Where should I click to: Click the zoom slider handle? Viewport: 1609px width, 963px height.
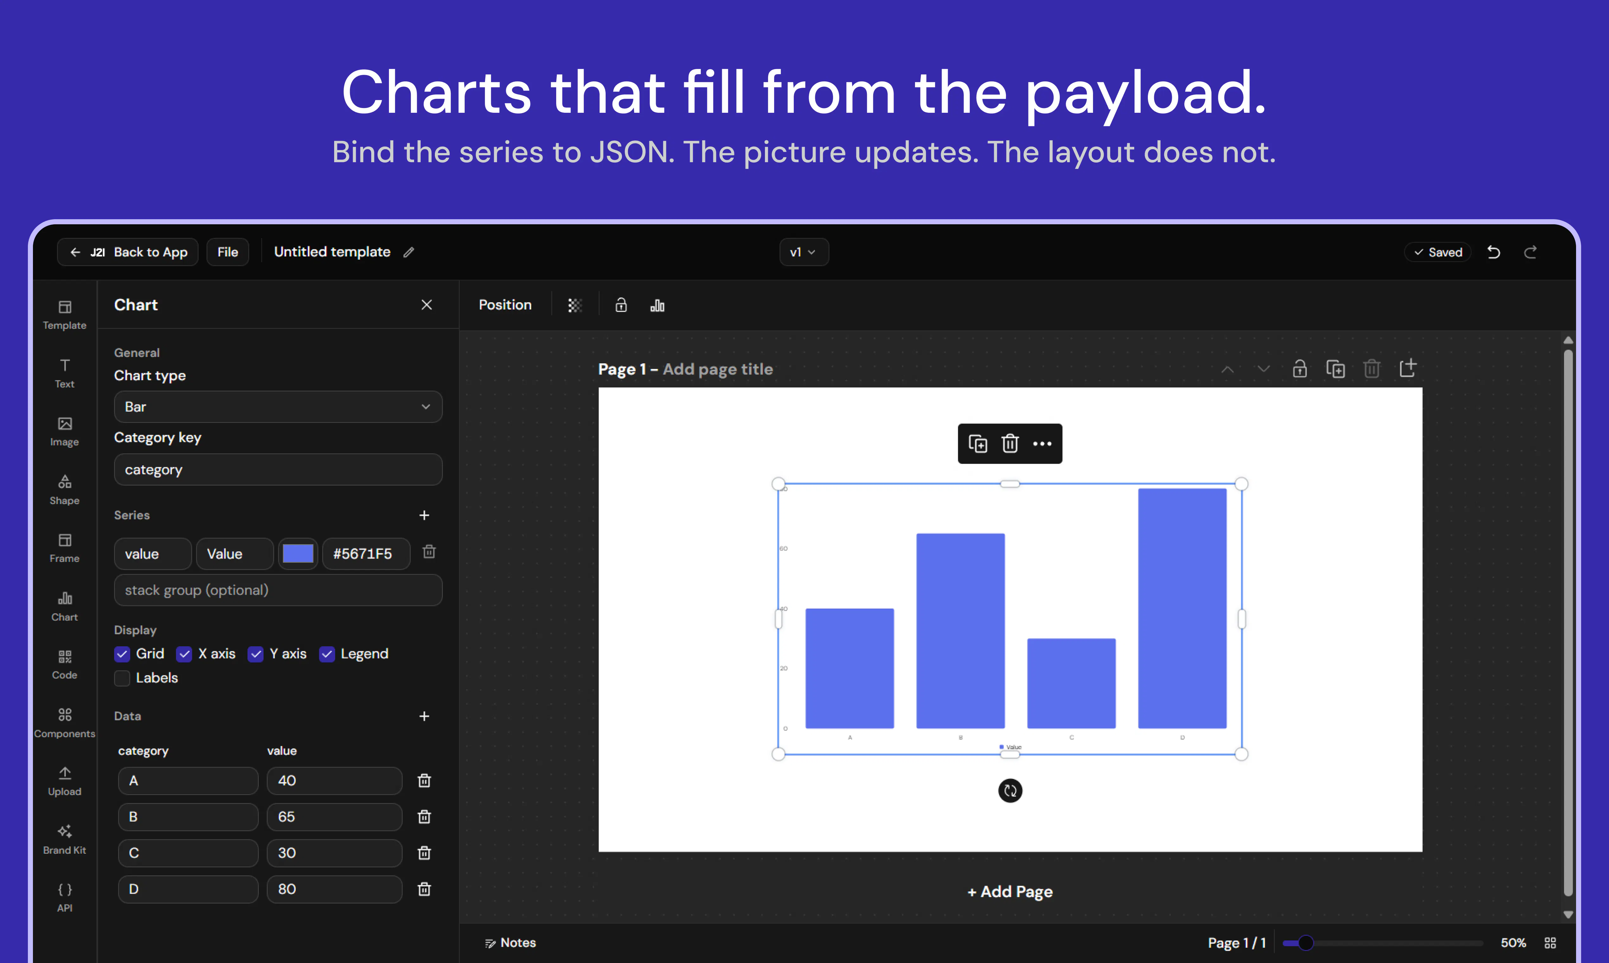[1306, 942]
